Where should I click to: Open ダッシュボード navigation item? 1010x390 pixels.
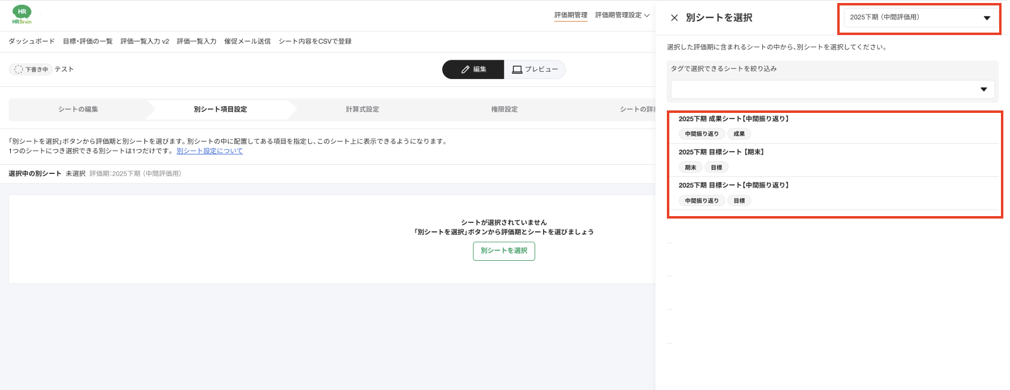click(x=31, y=41)
